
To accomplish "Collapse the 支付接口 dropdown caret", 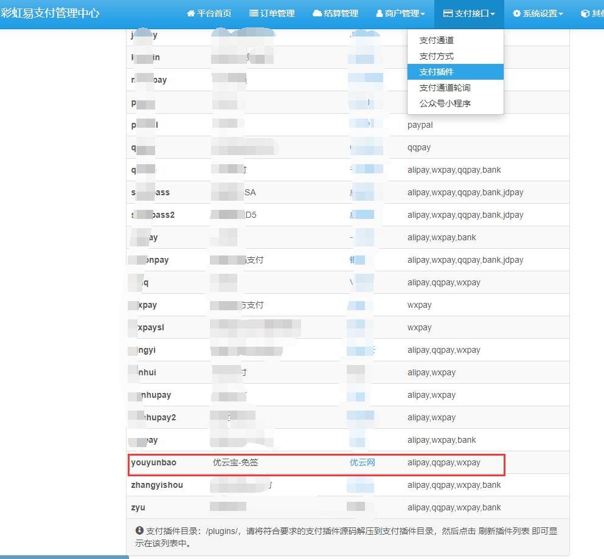I will 493,14.
